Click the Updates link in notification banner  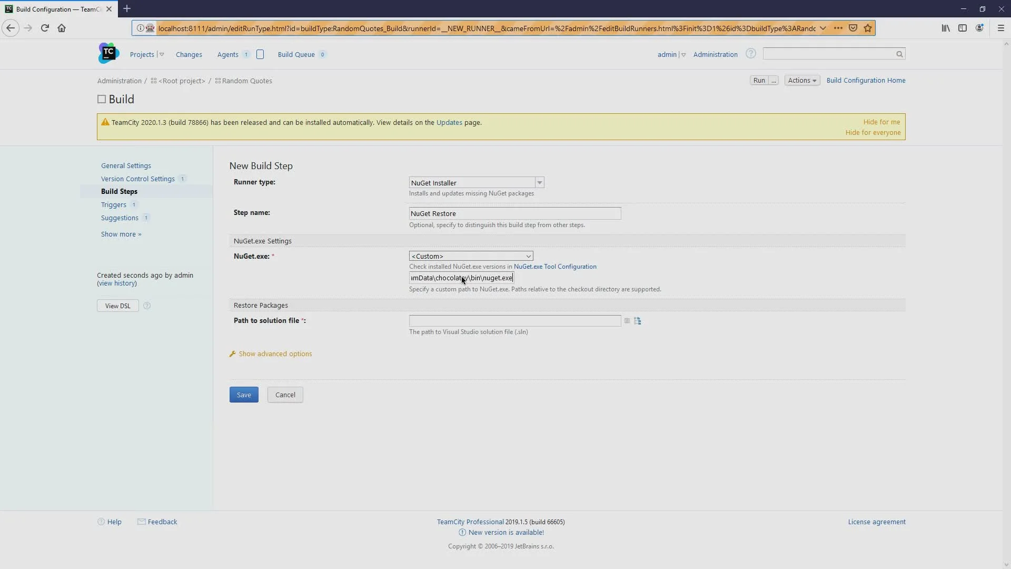pos(449,122)
